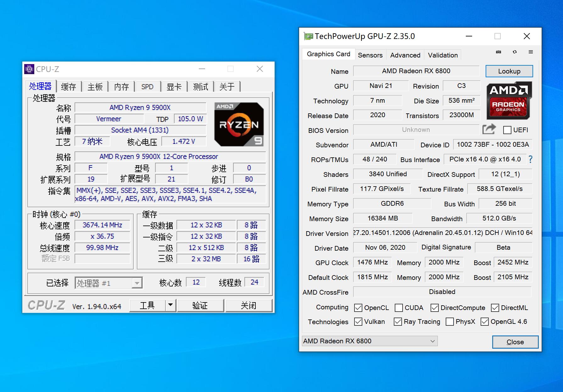563x392 pixels.
Task: Open the processor selection dropdown in CPU-Z
Action: tap(137, 283)
